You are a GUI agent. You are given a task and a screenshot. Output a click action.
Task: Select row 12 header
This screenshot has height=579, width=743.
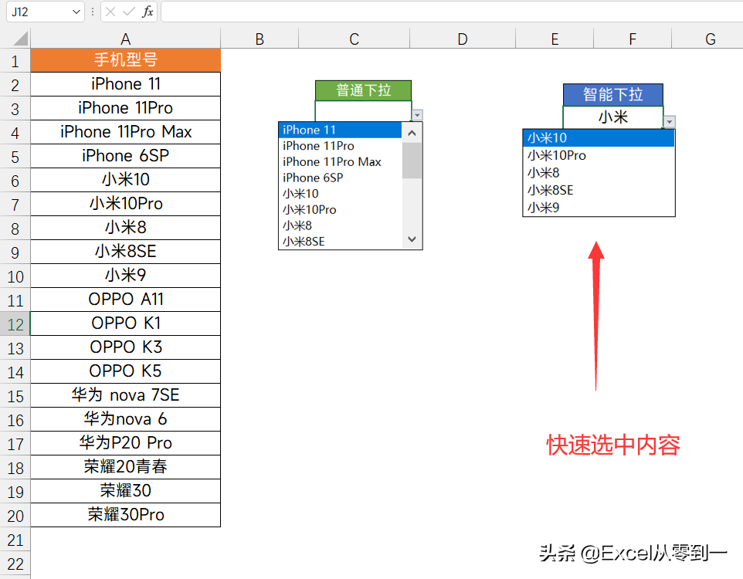[15, 324]
